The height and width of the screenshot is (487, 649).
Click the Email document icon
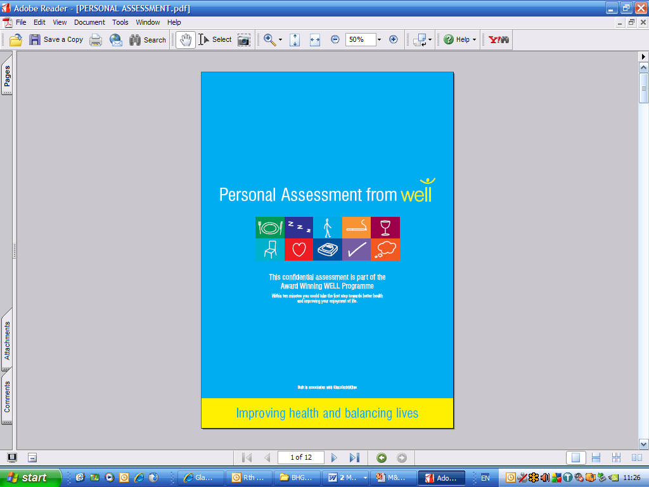pyautogui.click(x=116, y=40)
